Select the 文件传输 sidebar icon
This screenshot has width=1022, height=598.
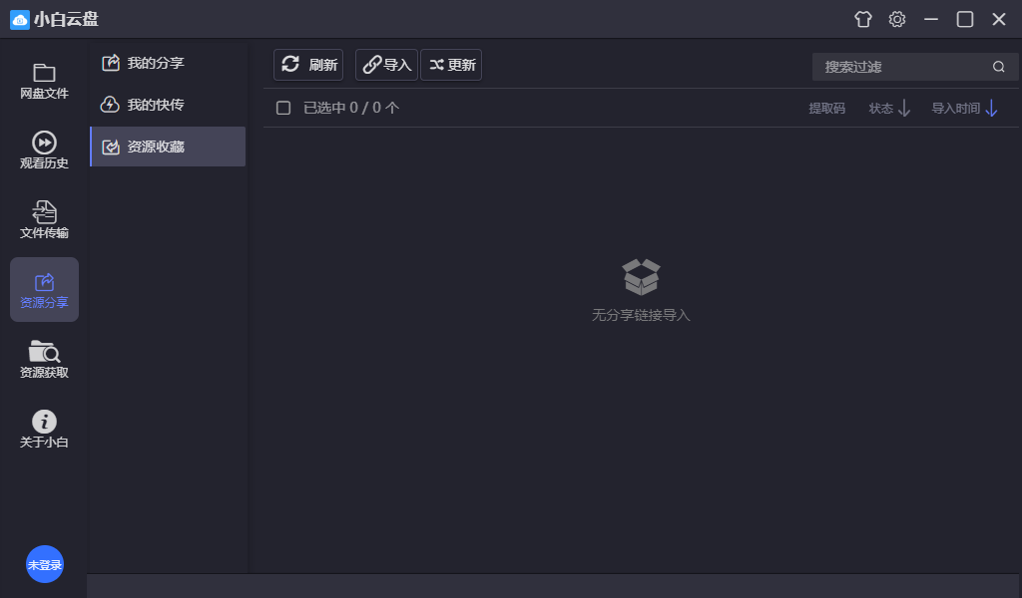43,219
